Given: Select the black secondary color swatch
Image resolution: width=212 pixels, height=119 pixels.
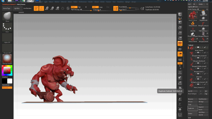Looking at the screenshot, I should click(x=4, y=81).
